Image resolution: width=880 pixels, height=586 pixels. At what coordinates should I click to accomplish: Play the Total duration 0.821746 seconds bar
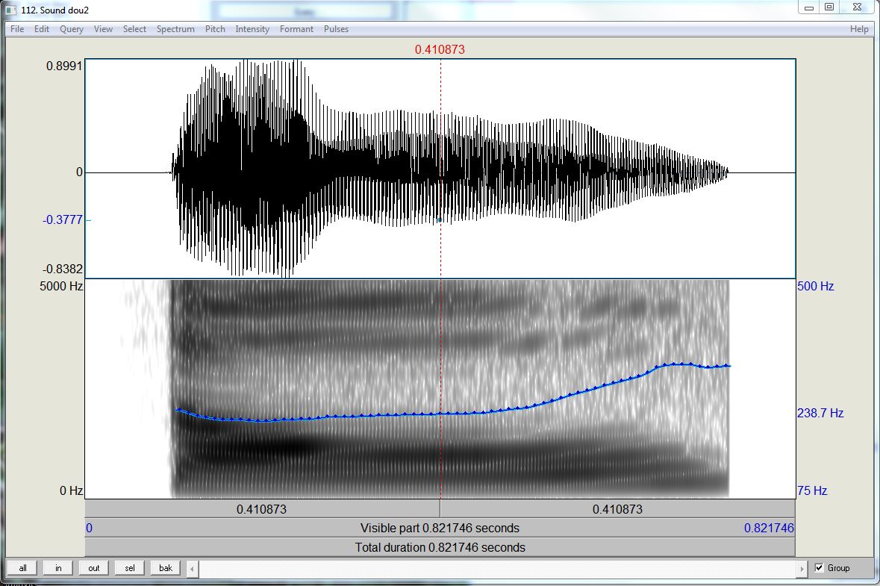(440, 547)
